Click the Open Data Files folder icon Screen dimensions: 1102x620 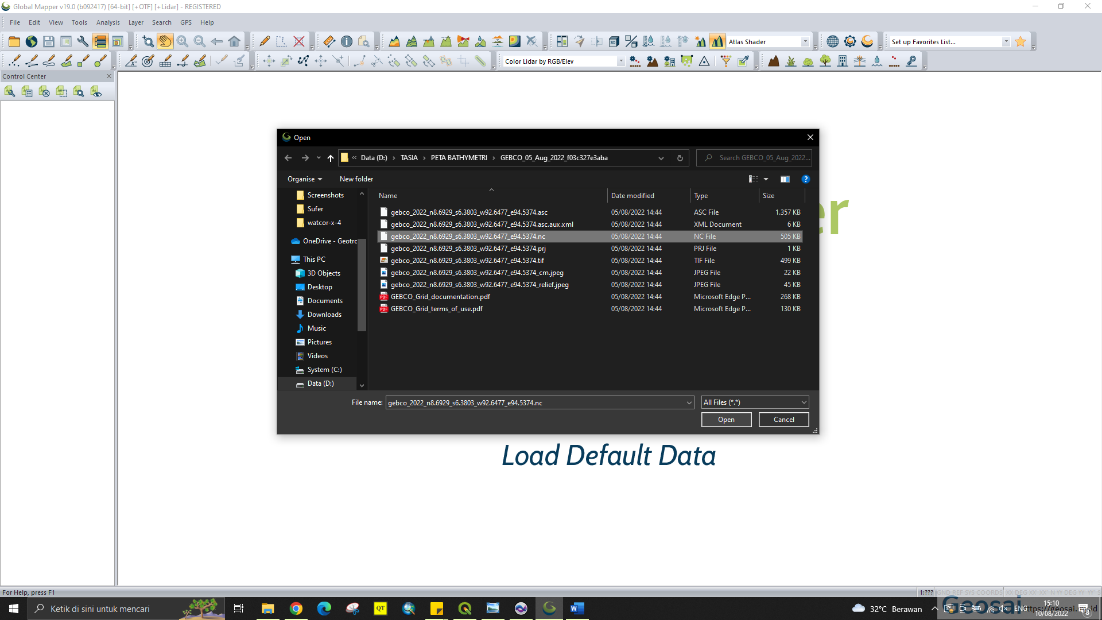14,41
